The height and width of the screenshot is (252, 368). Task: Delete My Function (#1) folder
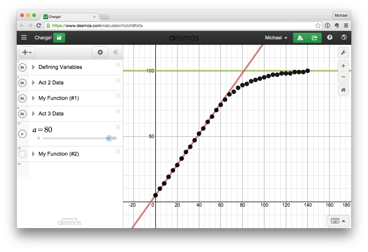click(x=118, y=96)
